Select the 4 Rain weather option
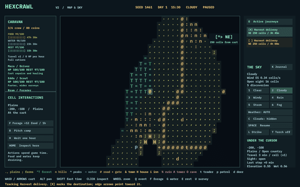 pos(281,98)
